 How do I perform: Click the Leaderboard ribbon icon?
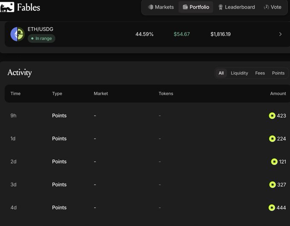[x=220, y=7]
